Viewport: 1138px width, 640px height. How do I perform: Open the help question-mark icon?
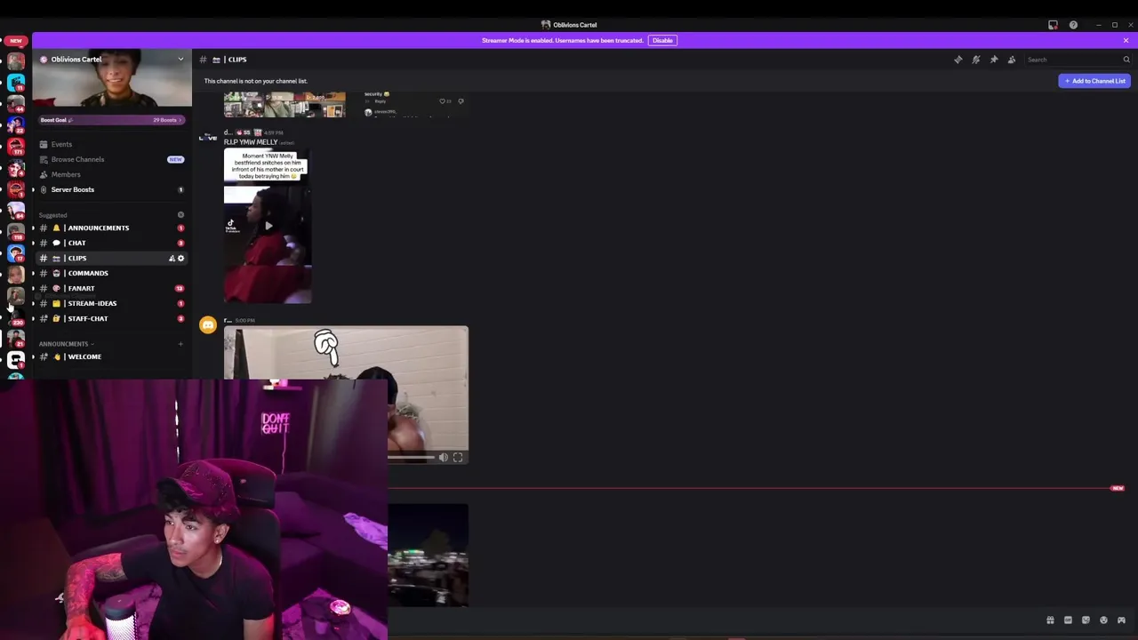coord(1073,25)
